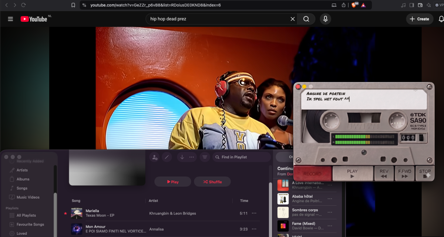Click the cassette label text 'Angine de portein'
The width and height of the screenshot is (444, 237).
click(x=326, y=94)
